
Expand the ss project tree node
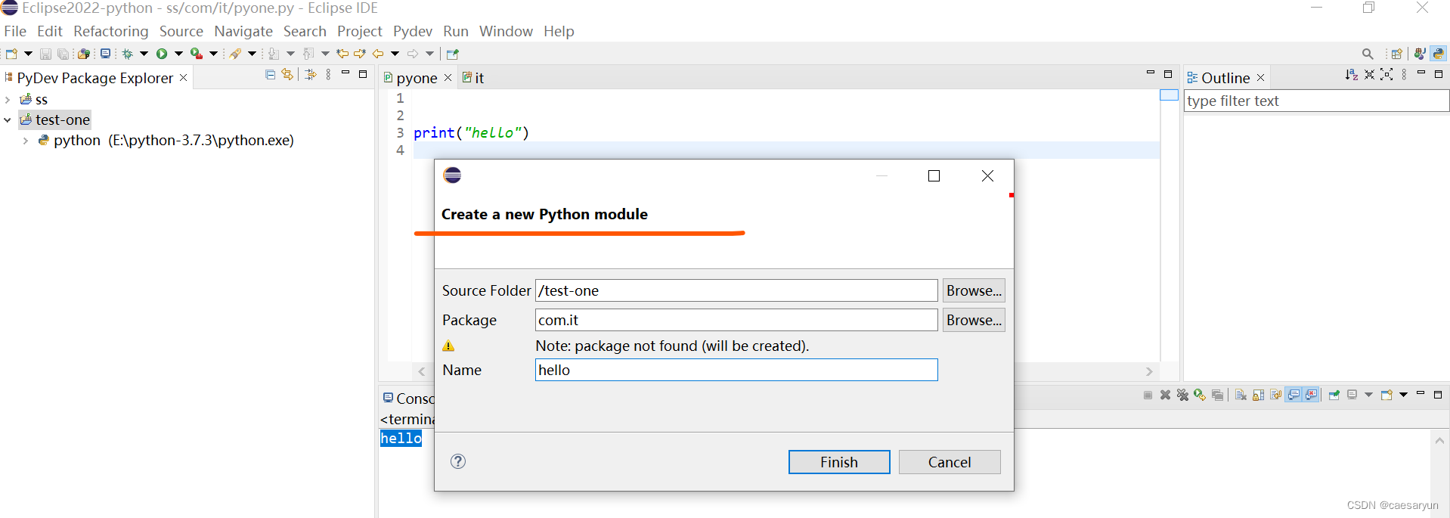point(8,100)
